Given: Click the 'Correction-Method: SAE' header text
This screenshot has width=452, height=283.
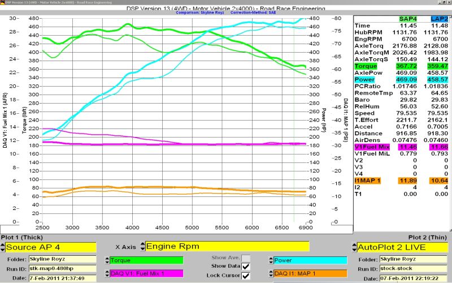Looking at the screenshot, I should 253,12.
